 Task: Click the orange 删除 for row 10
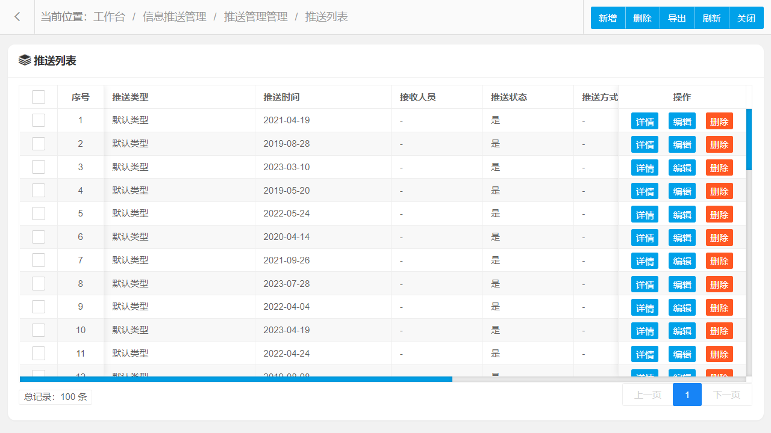(x=719, y=331)
